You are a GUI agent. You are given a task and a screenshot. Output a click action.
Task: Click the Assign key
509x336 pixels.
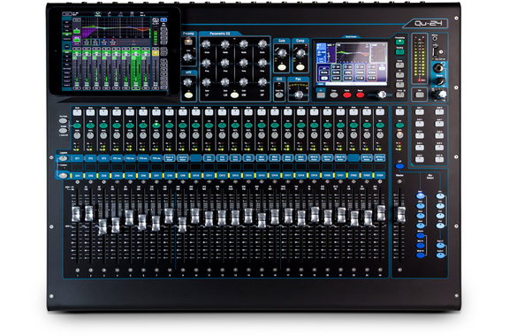click(x=64, y=131)
